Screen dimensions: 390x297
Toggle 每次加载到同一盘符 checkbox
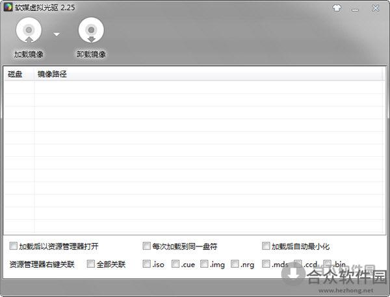point(146,246)
